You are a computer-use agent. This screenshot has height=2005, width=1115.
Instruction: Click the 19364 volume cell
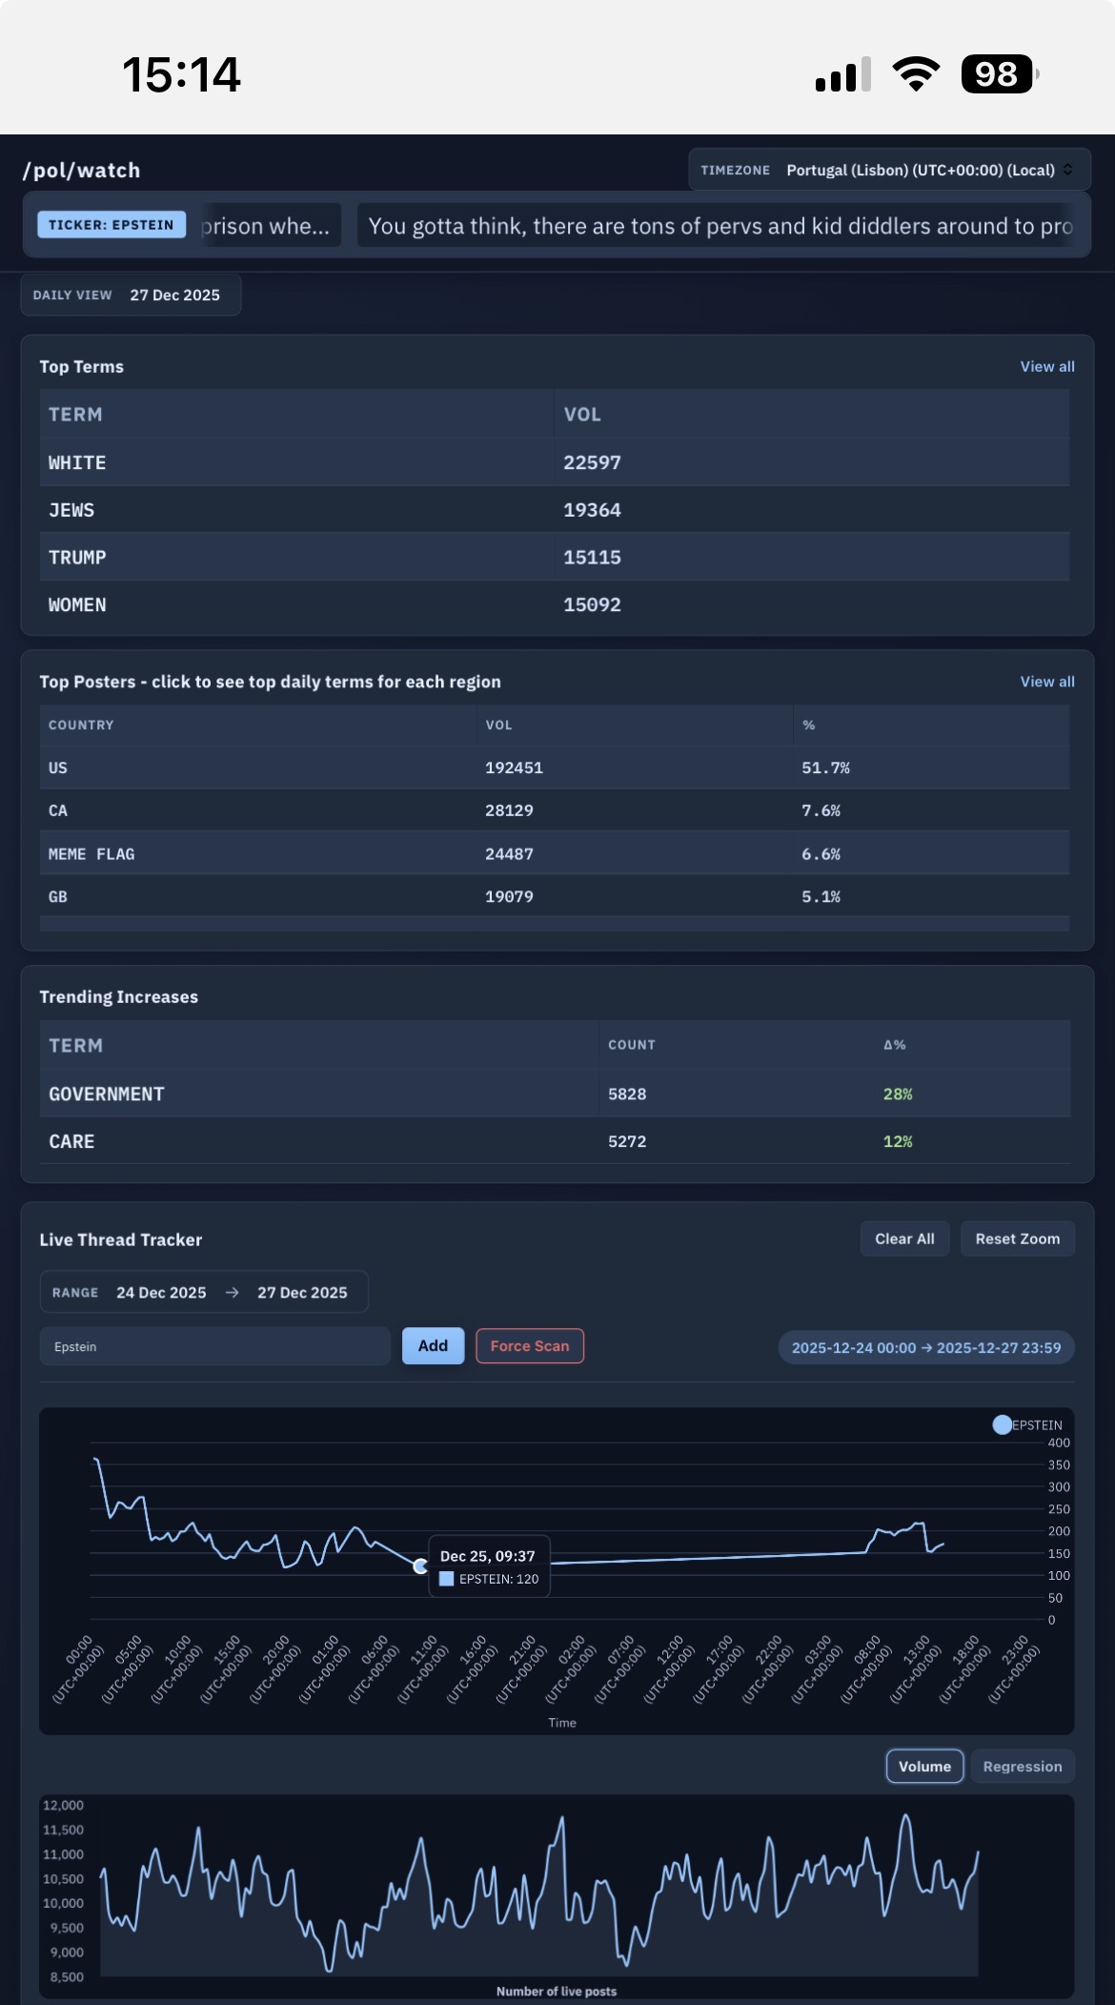click(x=592, y=510)
